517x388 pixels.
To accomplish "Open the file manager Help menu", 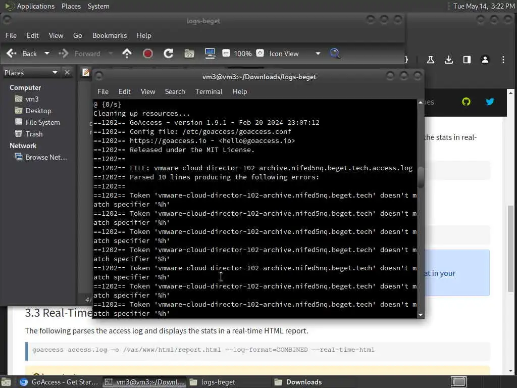I will [x=144, y=35].
